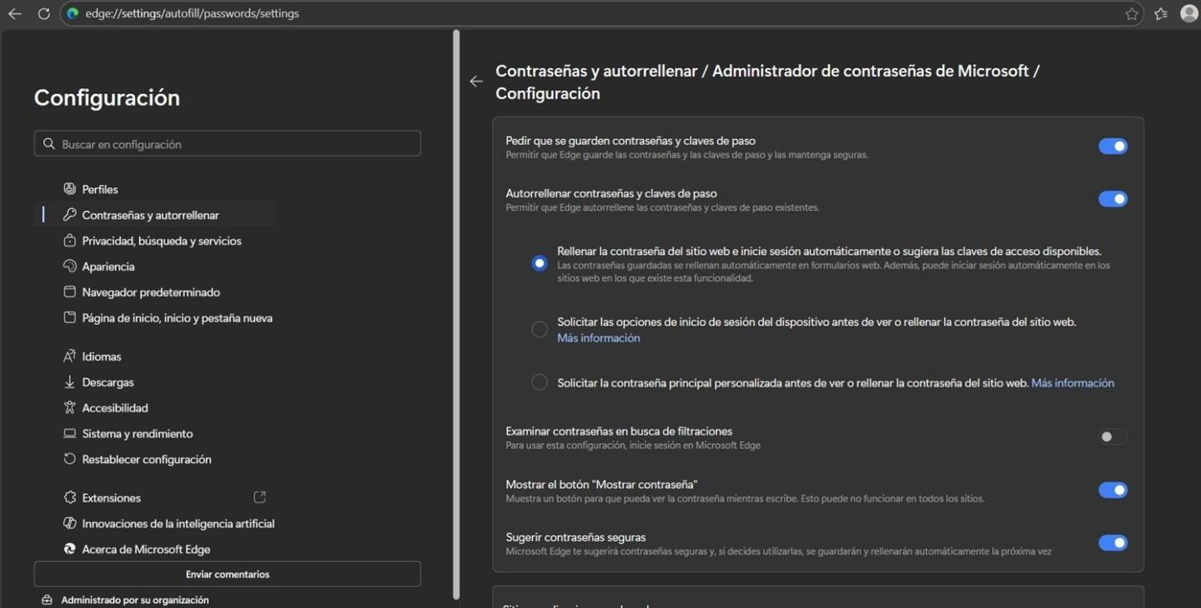Screen dimensions: 1201x608
Task: Open the user profile avatar icon
Action: (1188, 13)
